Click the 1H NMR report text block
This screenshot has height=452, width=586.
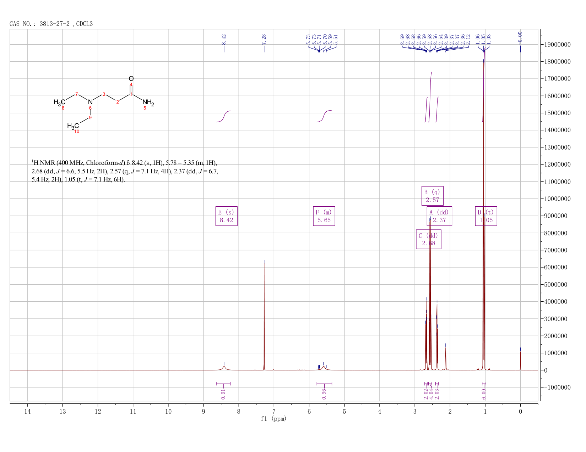point(125,171)
